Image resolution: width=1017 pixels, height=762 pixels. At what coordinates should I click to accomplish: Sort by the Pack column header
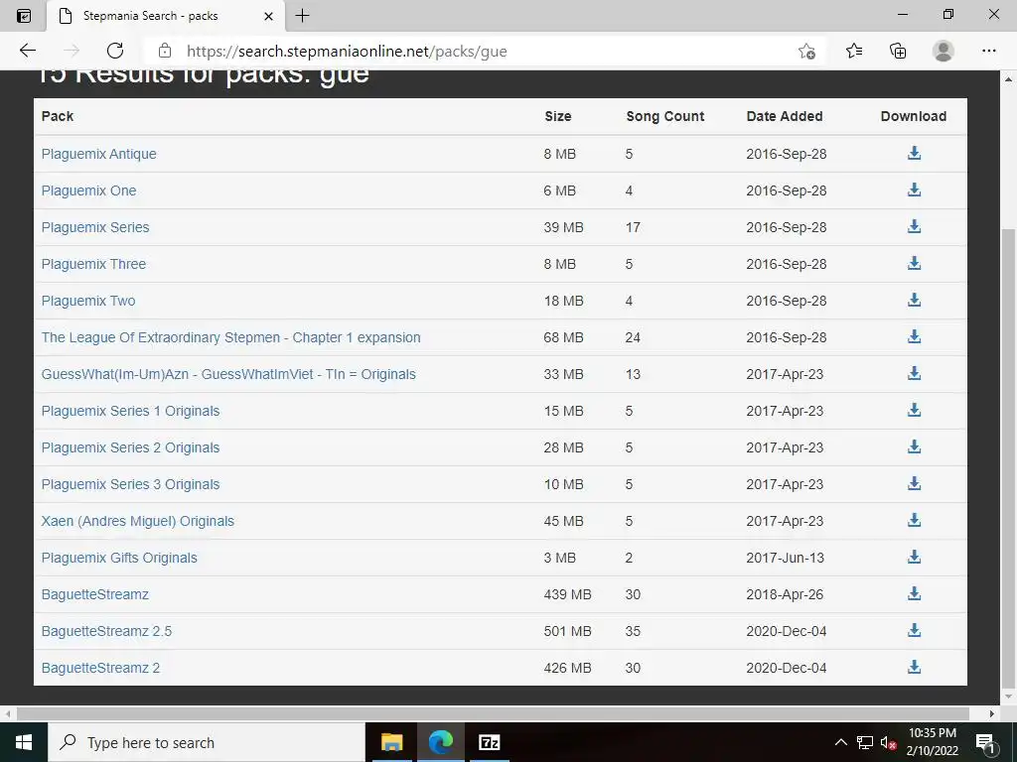pos(57,117)
